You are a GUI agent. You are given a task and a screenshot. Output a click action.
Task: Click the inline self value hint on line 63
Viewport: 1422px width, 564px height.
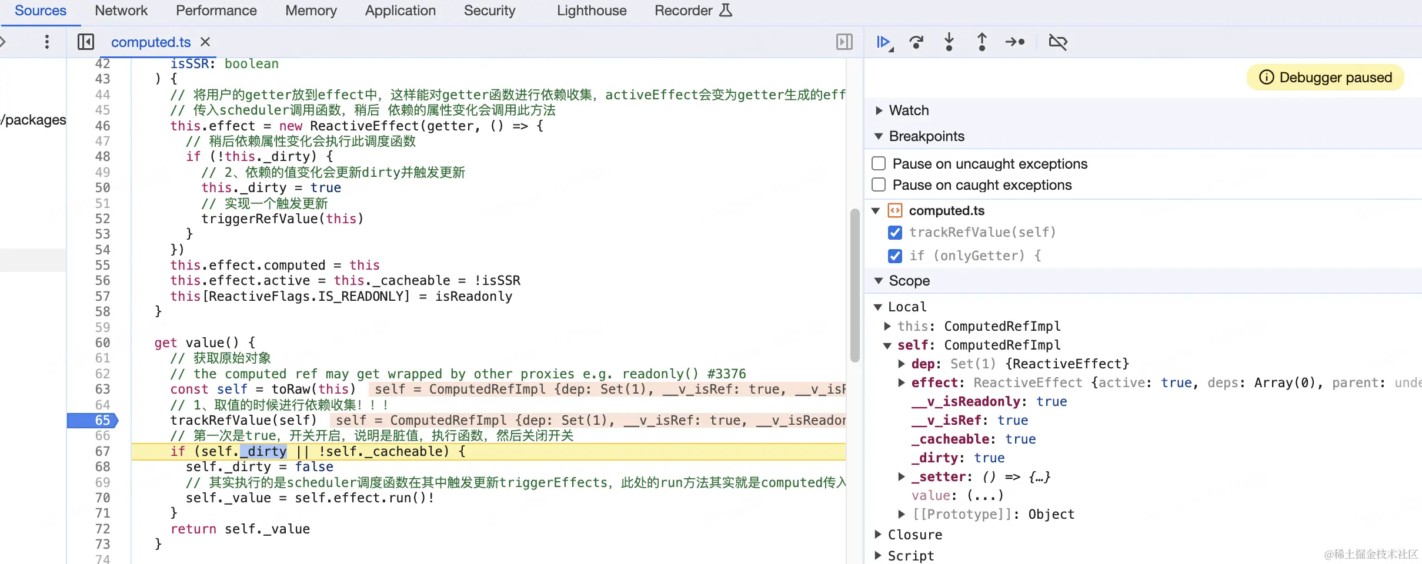(x=607, y=389)
